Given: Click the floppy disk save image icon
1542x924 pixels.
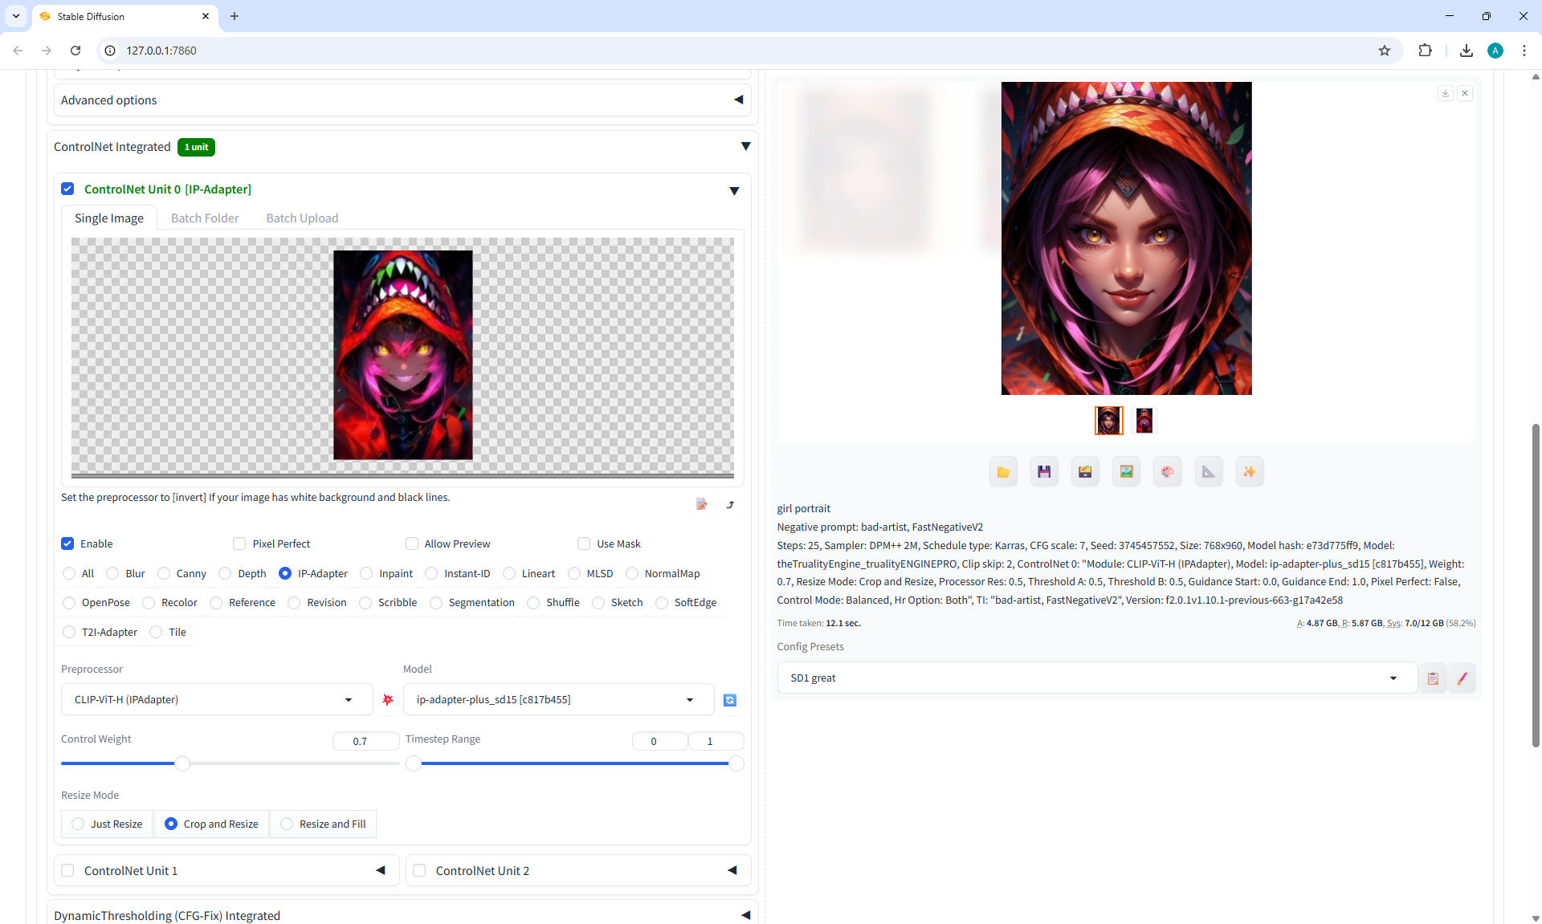Looking at the screenshot, I should point(1044,472).
